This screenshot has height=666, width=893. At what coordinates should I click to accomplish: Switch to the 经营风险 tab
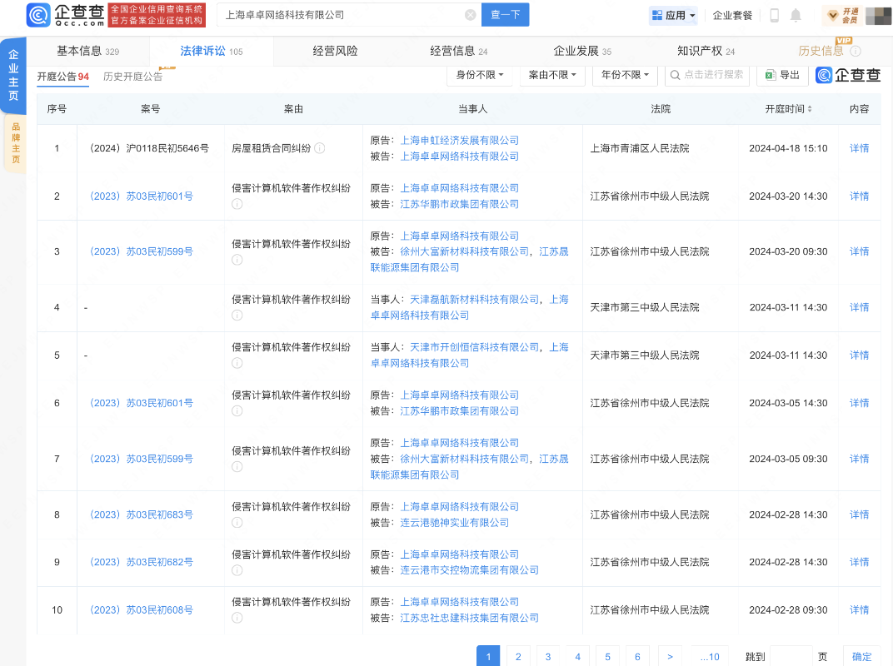point(337,51)
